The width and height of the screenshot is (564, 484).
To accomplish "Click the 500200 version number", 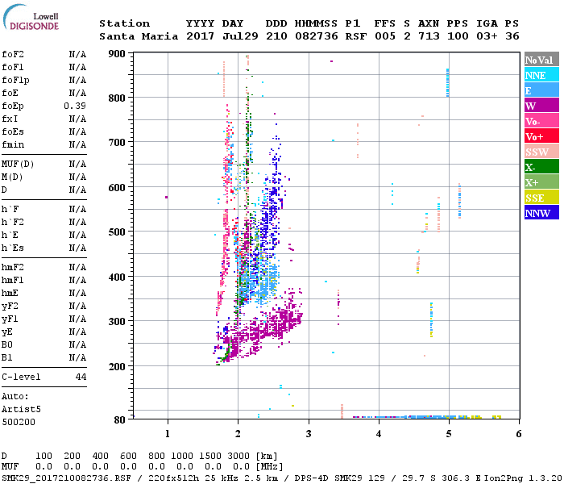I will click(19, 423).
